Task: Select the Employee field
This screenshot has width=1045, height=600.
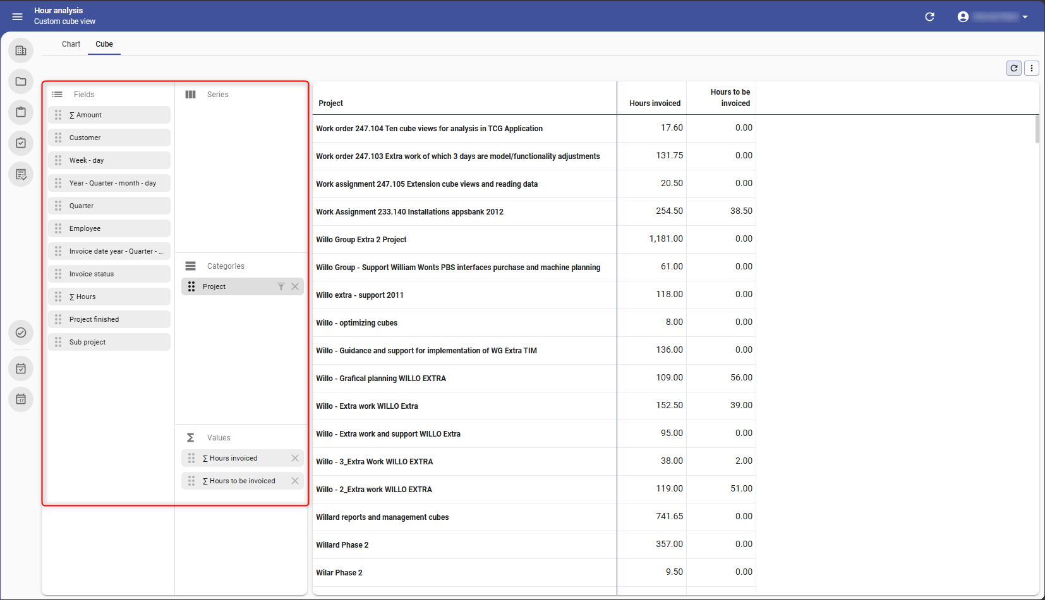Action: point(109,228)
